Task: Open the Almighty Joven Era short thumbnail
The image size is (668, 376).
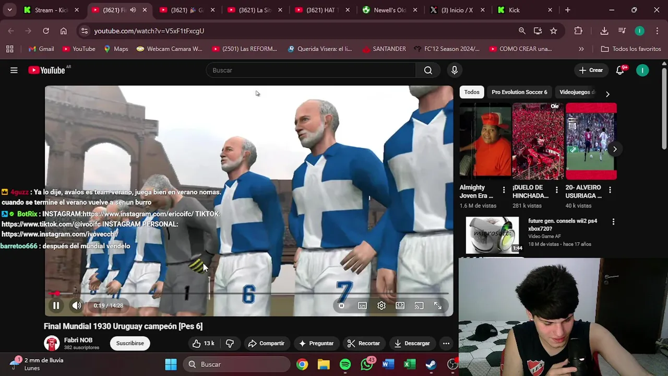Action: coord(485,142)
